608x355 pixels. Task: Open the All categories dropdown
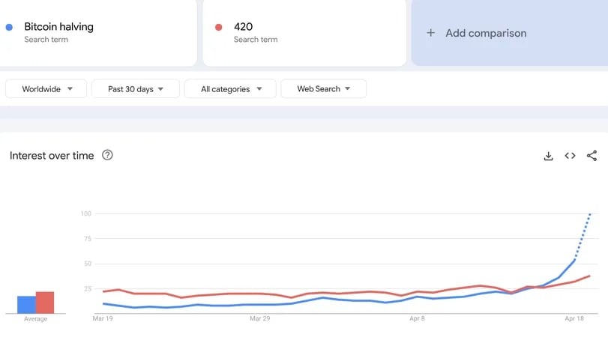(x=230, y=88)
